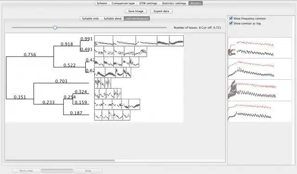
Task: Click the Export data button
Action: pyautogui.click(x=161, y=11)
